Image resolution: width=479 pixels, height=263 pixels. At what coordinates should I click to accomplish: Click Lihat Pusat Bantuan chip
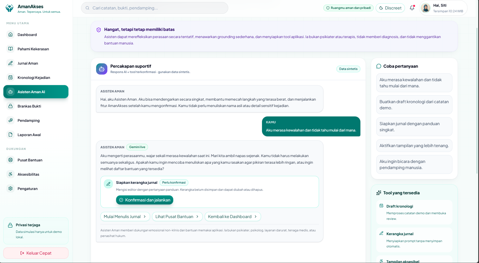coord(177,217)
